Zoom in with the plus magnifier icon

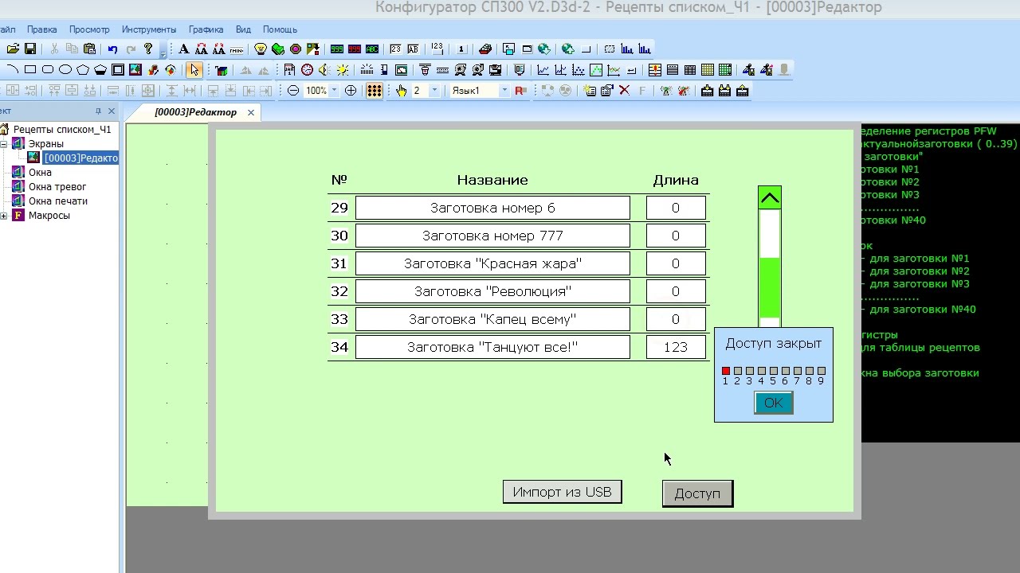[351, 91]
